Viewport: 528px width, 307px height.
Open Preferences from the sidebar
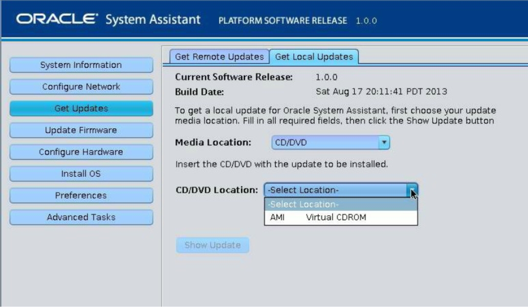click(x=81, y=195)
